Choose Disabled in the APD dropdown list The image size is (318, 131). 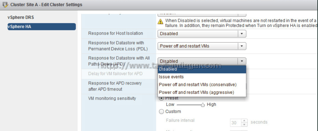[x=202, y=69]
